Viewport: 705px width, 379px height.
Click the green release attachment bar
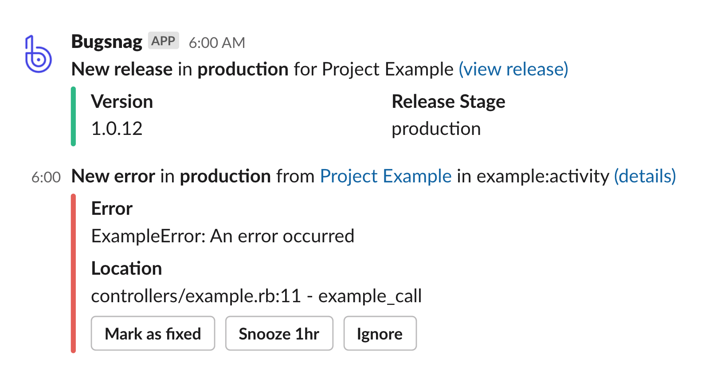pos(73,116)
